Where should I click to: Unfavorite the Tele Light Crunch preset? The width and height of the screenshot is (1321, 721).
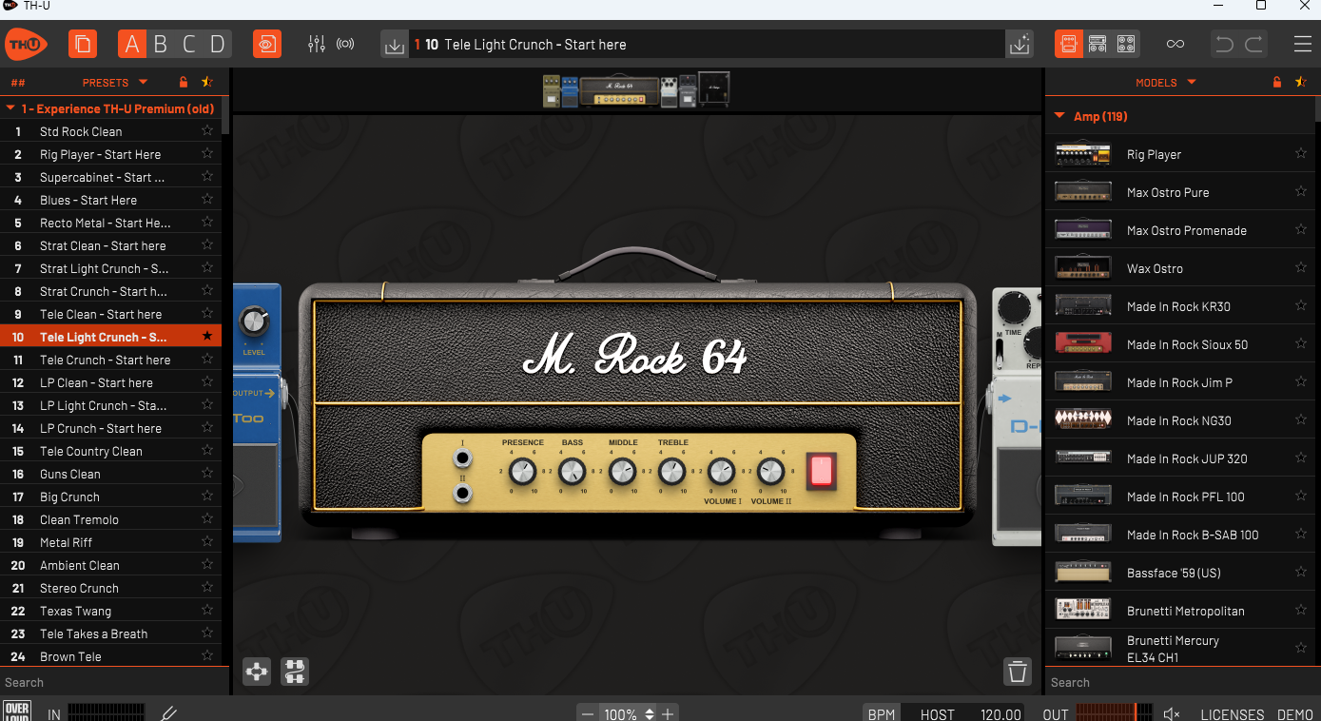(207, 337)
